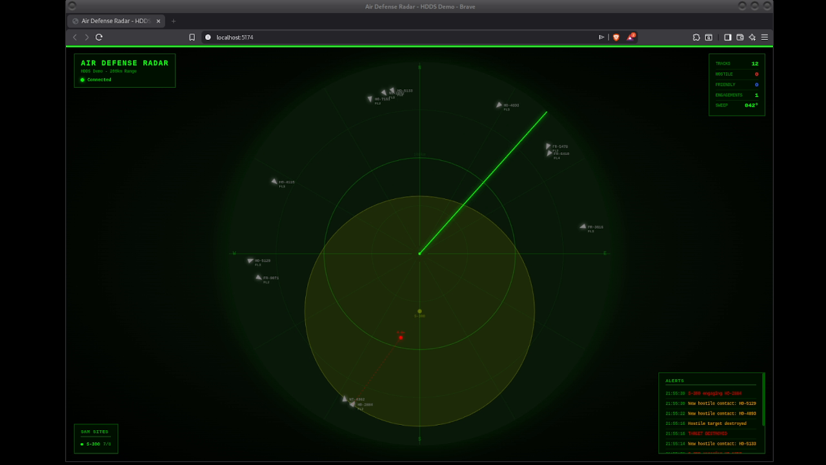Open the Brave Shields lion icon
The height and width of the screenshot is (465, 826).
tap(616, 37)
